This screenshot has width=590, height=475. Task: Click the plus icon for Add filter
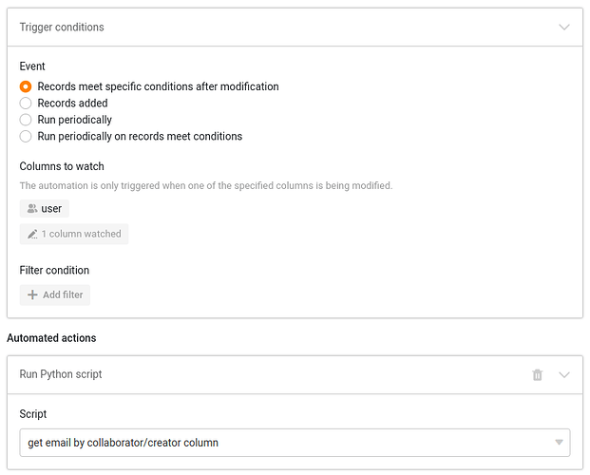click(x=32, y=295)
